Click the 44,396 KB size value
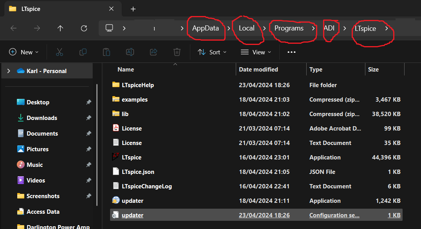The height and width of the screenshot is (229, 421). [386, 157]
